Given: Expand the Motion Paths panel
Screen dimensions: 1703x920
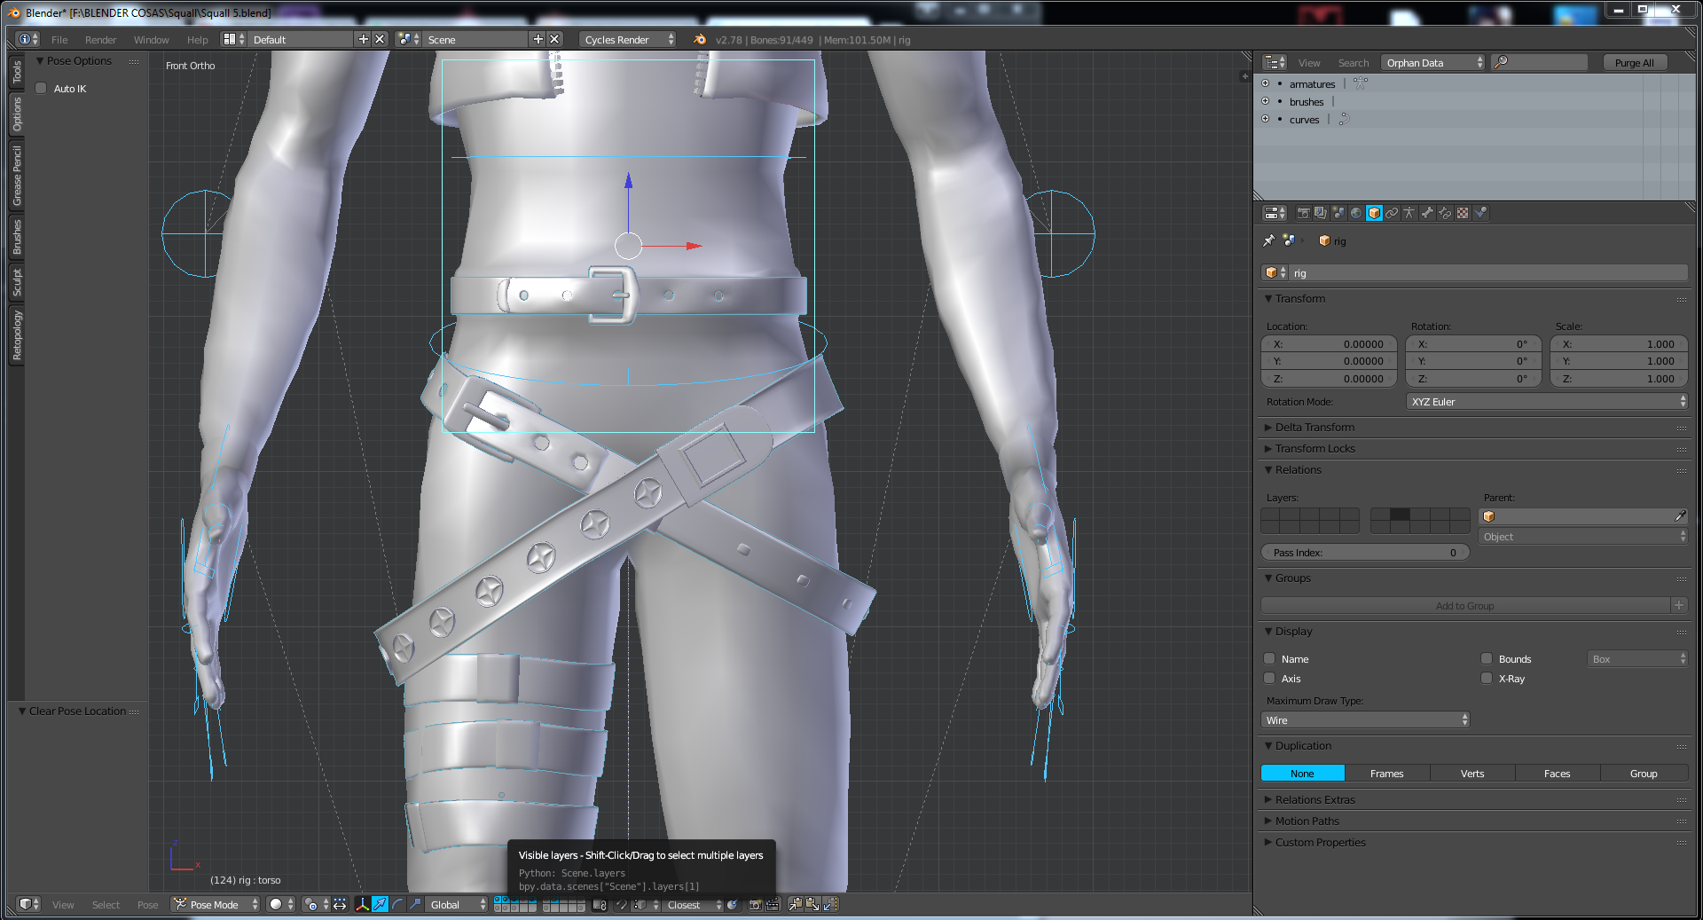Looking at the screenshot, I should click(1307, 821).
